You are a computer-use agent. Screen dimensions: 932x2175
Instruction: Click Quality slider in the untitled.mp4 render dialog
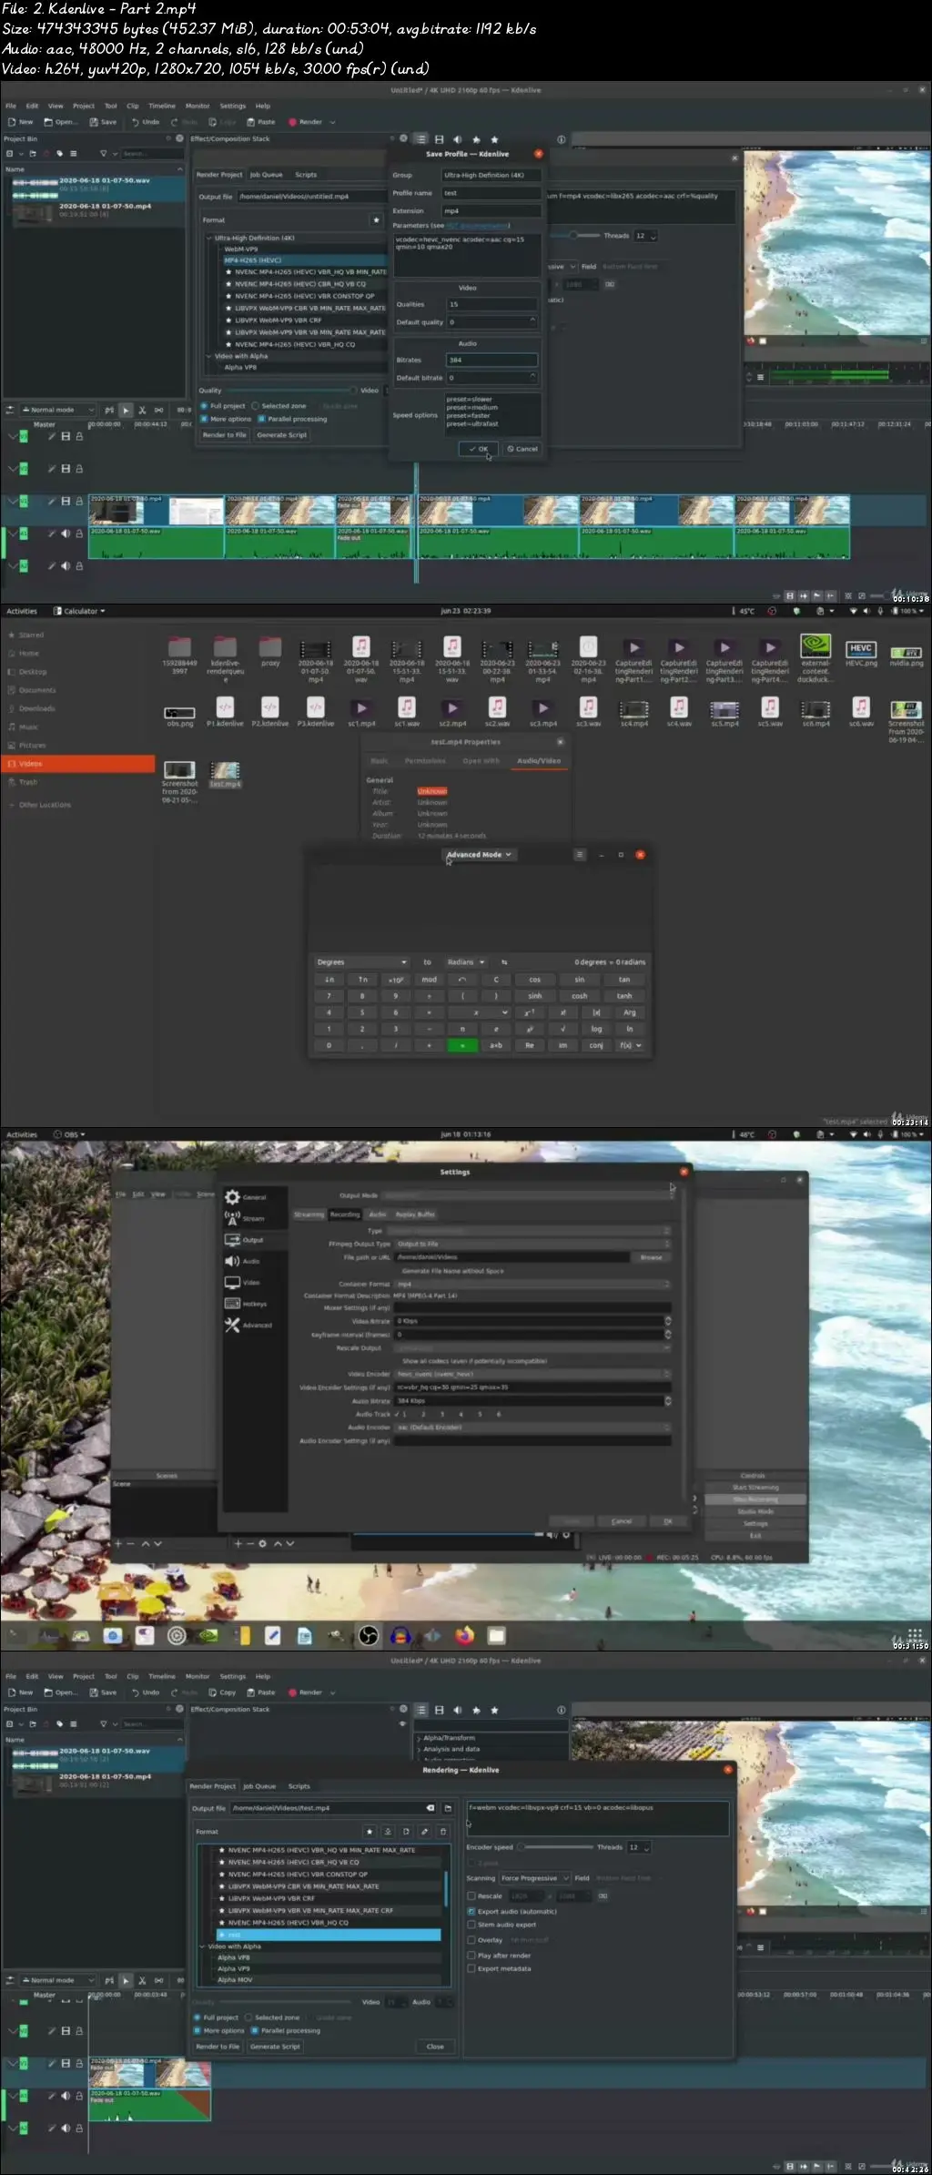[x=291, y=391]
